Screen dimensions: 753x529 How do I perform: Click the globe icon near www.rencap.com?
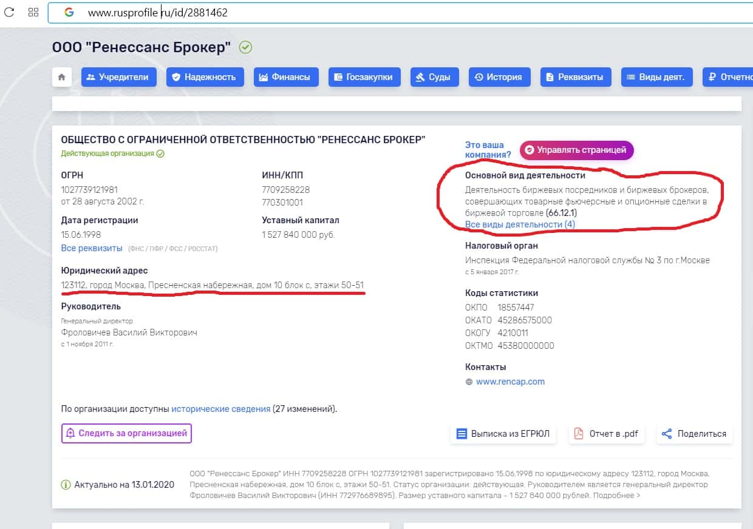pyautogui.click(x=469, y=382)
